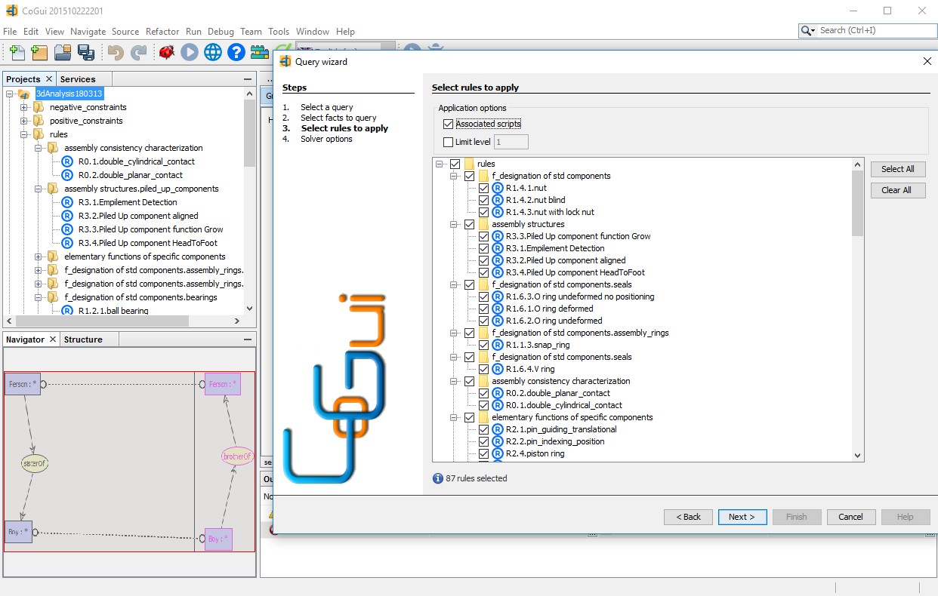
Task: Click the blue globe toolbar icon
Action: [213, 52]
